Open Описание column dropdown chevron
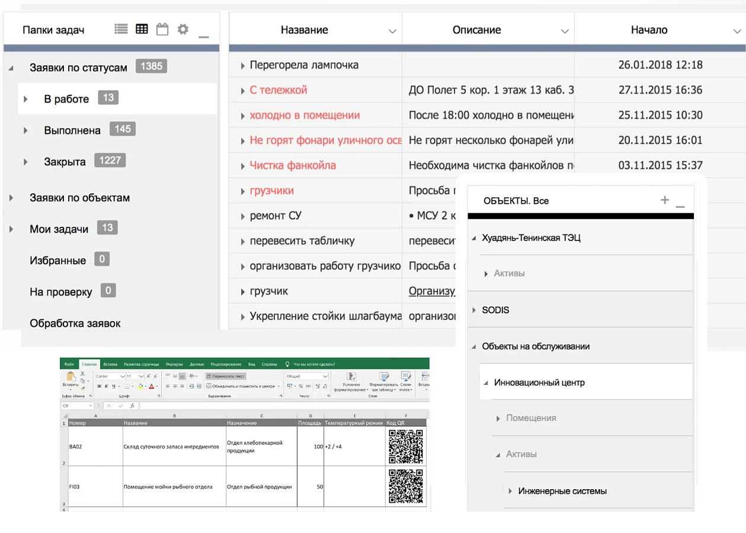This screenshot has height=533, width=746. pyautogui.click(x=565, y=31)
